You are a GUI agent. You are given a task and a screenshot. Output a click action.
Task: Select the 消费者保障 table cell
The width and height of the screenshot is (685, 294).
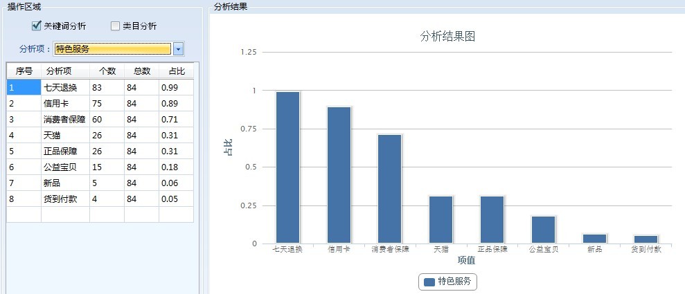(66, 120)
